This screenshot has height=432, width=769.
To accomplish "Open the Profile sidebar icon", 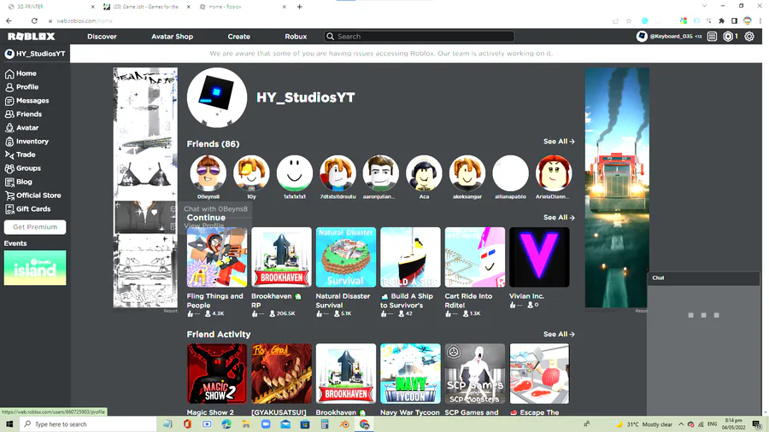I will tap(9, 87).
